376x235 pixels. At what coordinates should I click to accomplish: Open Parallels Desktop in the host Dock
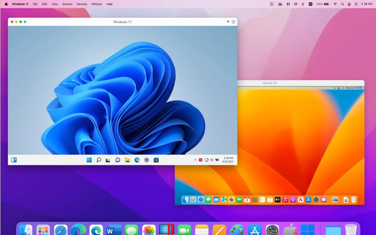pyautogui.click(x=167, y=229)
